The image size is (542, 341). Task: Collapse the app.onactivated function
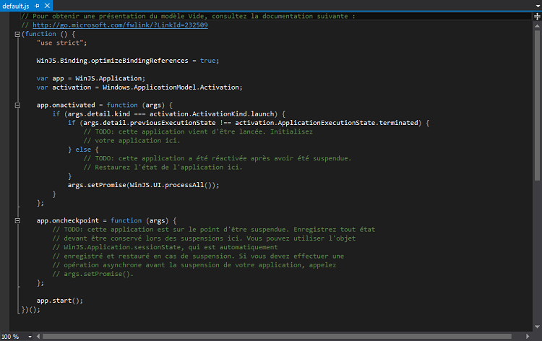[17, 105]
